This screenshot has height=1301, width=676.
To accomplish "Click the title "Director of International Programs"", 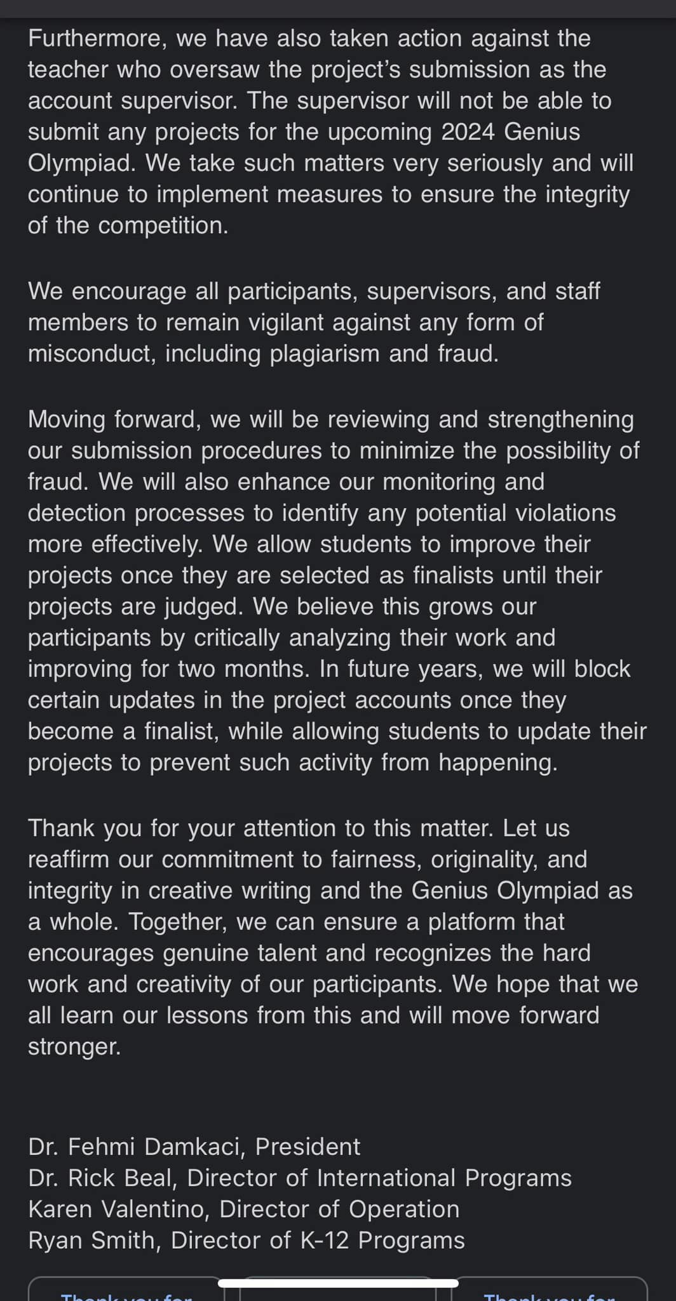I will pyautogui.click(x=379, y=1178).
